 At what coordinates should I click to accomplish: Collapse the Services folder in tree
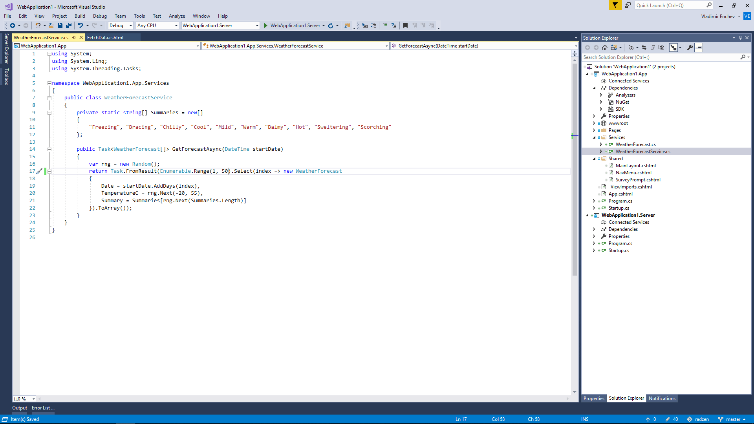(594, 137)
